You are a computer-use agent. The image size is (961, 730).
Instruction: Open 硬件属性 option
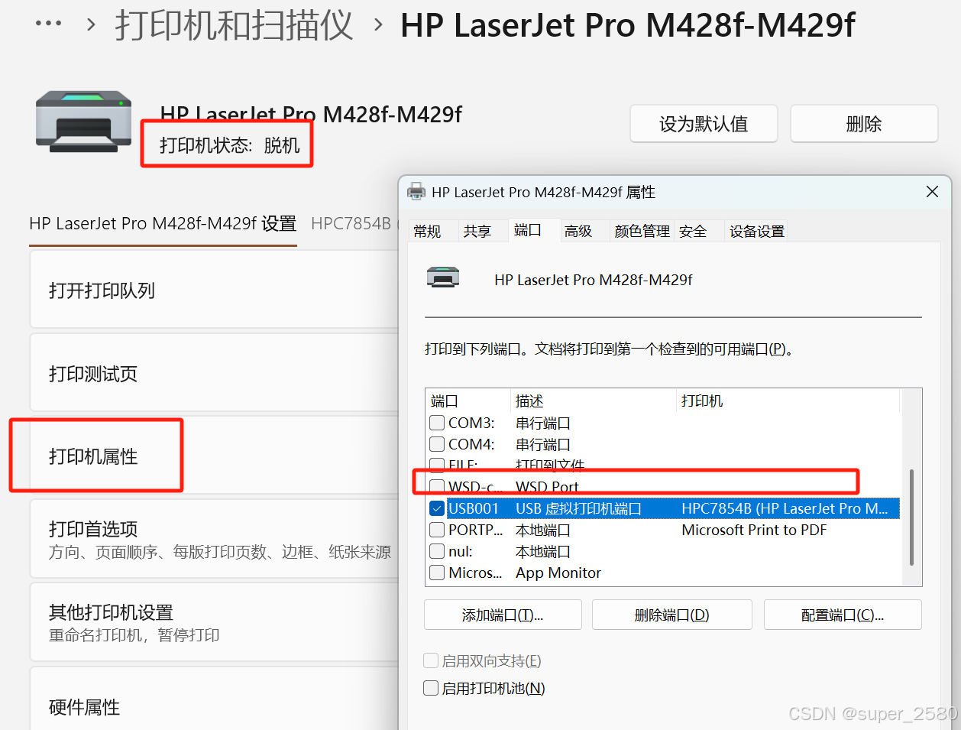point(214,699)
